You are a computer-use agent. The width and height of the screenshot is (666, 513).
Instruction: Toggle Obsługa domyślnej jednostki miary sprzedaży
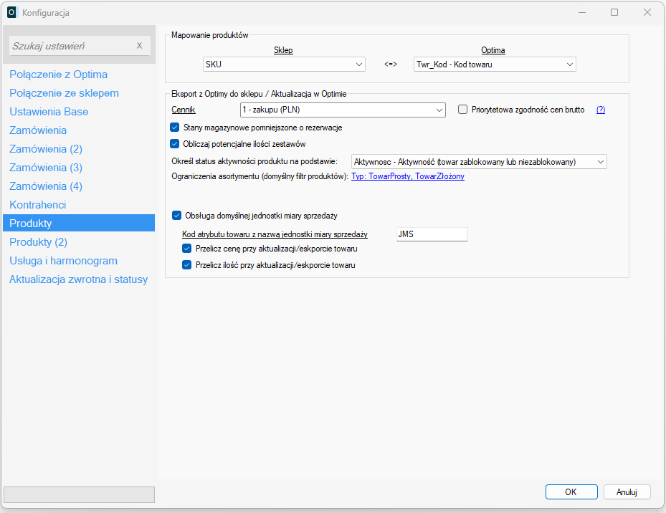pos(176,216)
